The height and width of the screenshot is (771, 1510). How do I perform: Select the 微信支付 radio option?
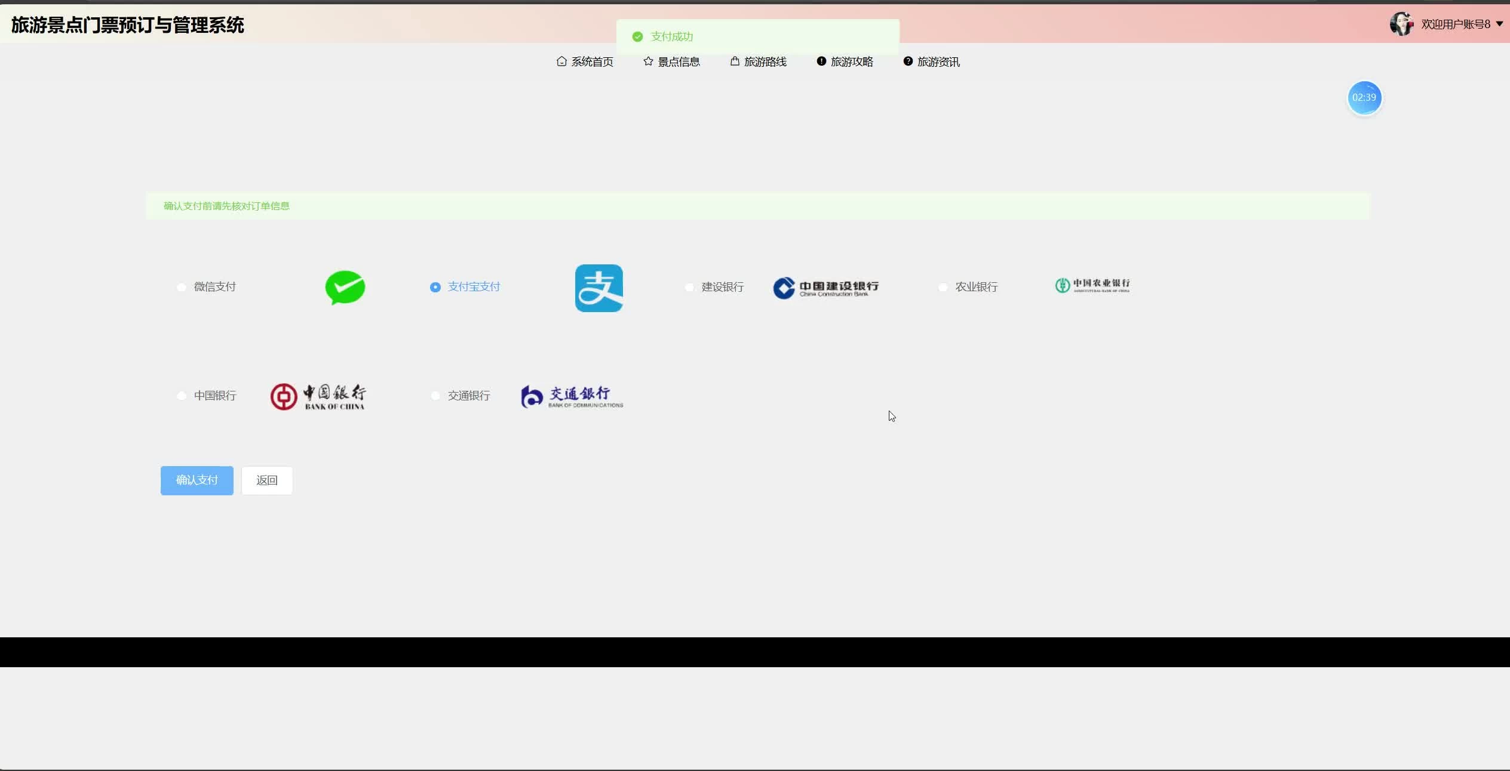182,288
